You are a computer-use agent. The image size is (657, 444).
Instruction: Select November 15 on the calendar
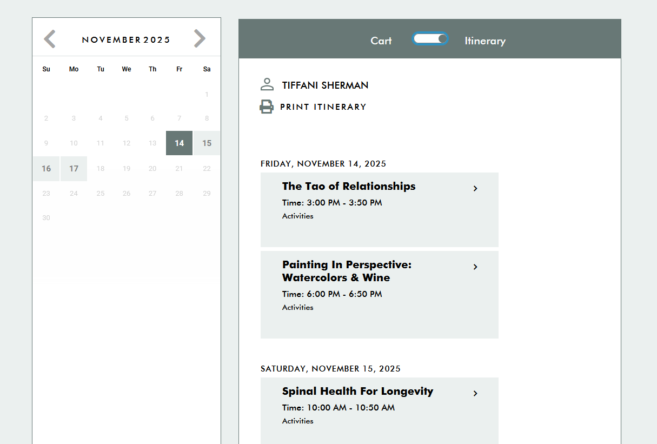tap(207, 143)
